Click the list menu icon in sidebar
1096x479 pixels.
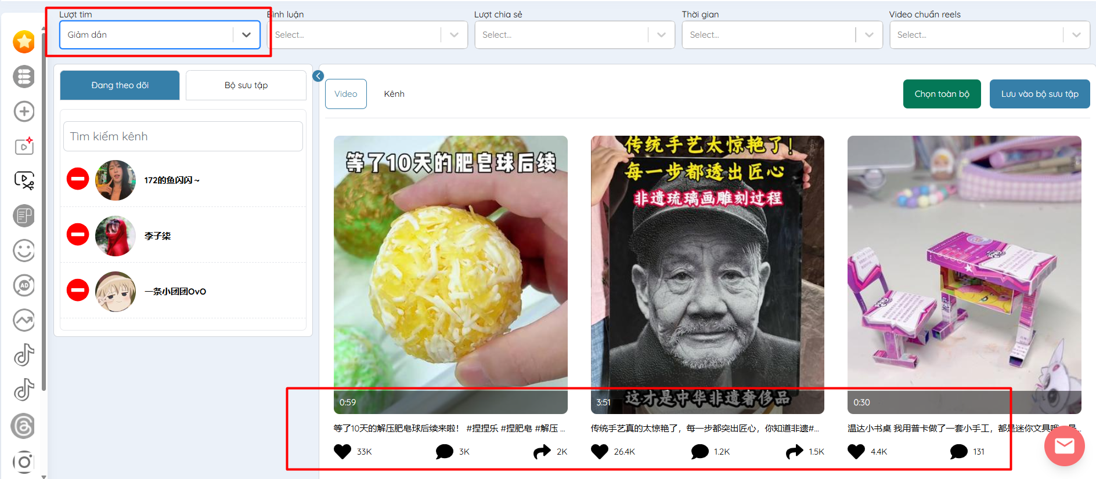24,77
